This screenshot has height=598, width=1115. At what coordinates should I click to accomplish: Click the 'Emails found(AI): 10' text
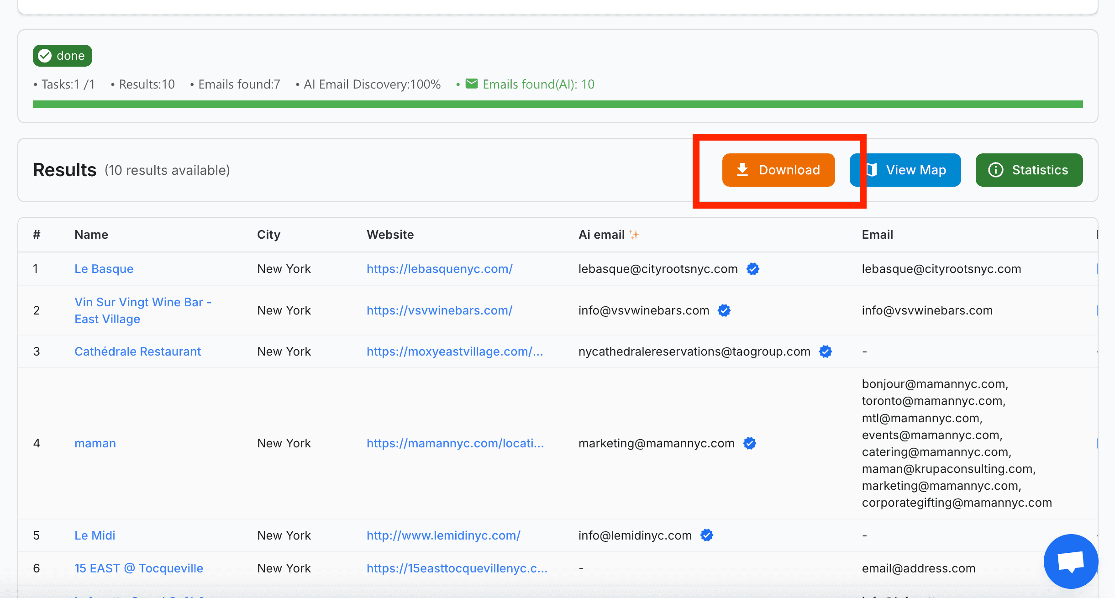click(x=538, y=84)
